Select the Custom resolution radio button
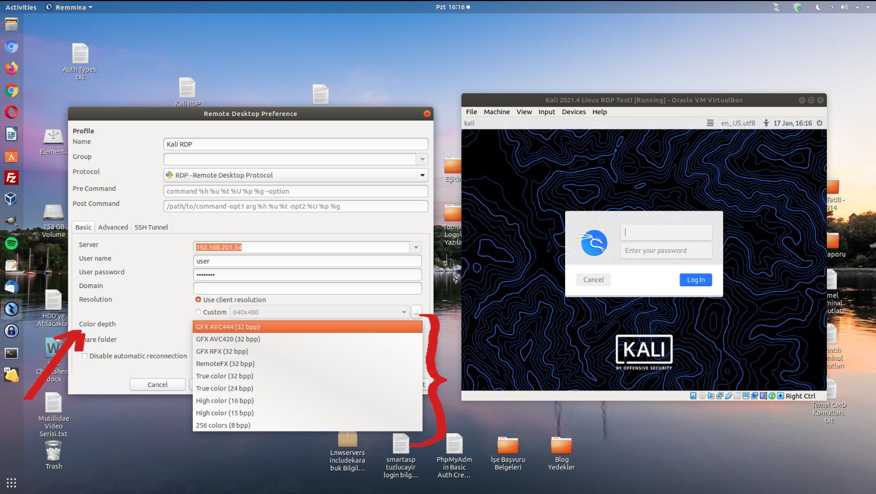Viewport: 876px width, 494px height. (x=198, y=312)
